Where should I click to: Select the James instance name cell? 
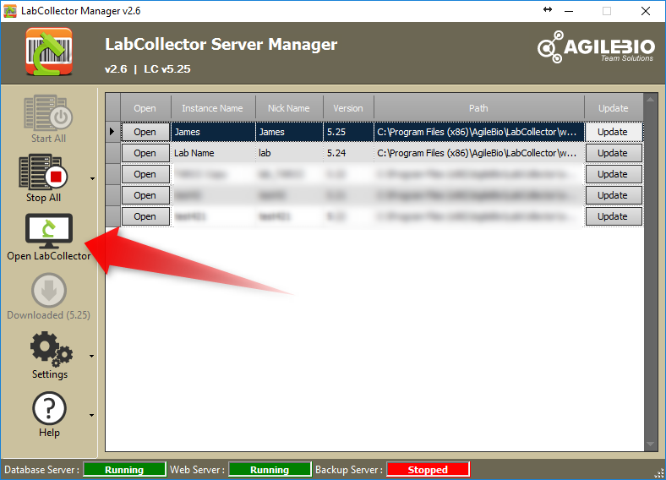coord(213,132)
